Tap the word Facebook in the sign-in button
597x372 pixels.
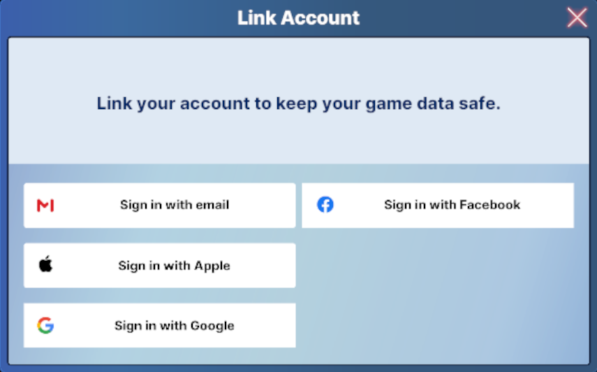(489, 205)
